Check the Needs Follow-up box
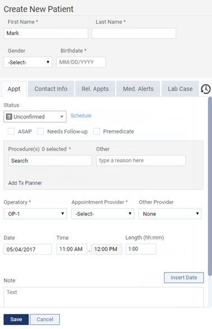 tap(40, 131)
